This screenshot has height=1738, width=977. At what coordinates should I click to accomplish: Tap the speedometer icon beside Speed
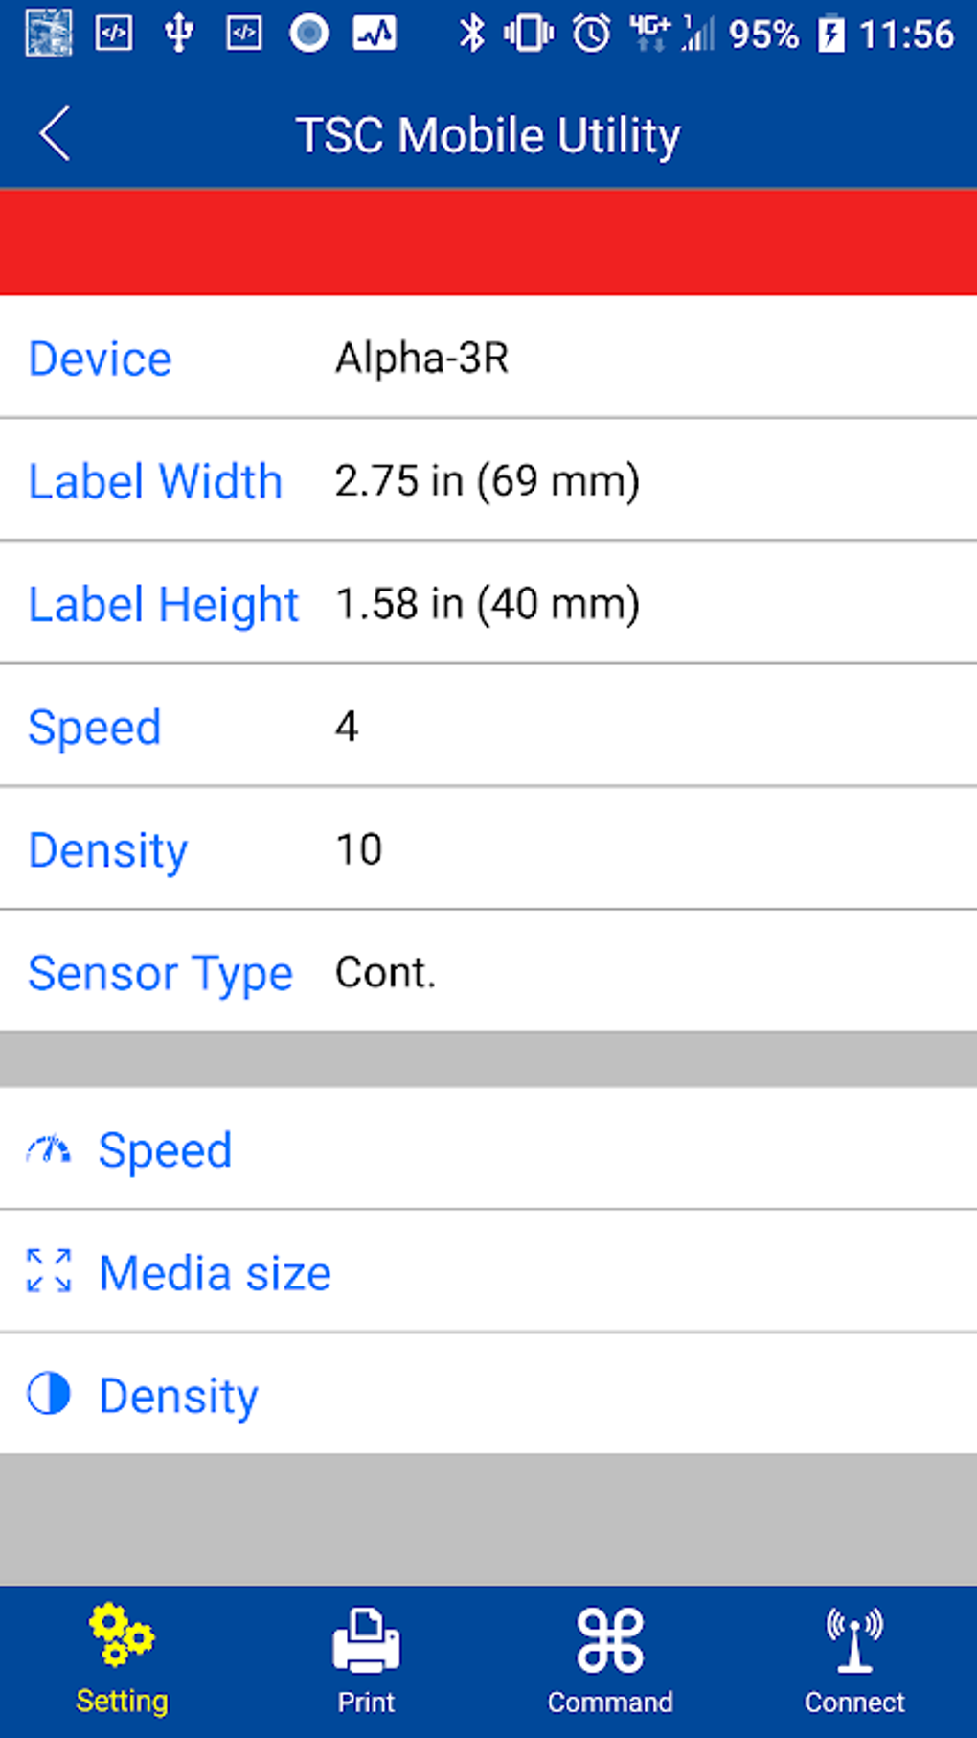pos(49,1149)
